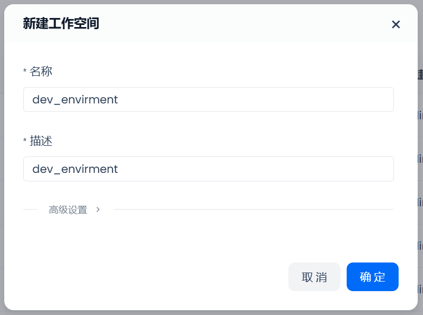Click the required asterisk before 描述
This screenshot has height=315, width=423.
[25, 141]
